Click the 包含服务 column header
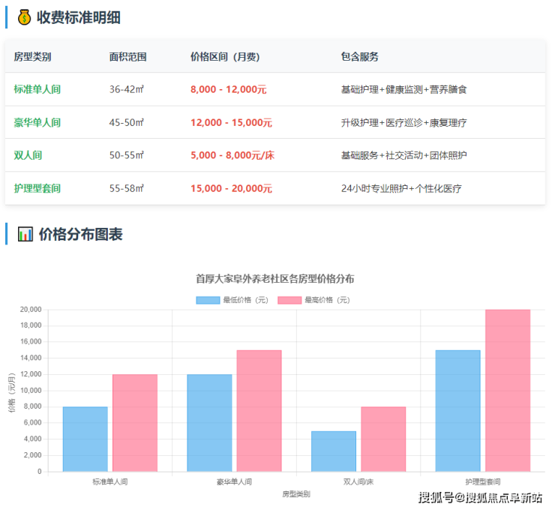 tap(359, 57)
